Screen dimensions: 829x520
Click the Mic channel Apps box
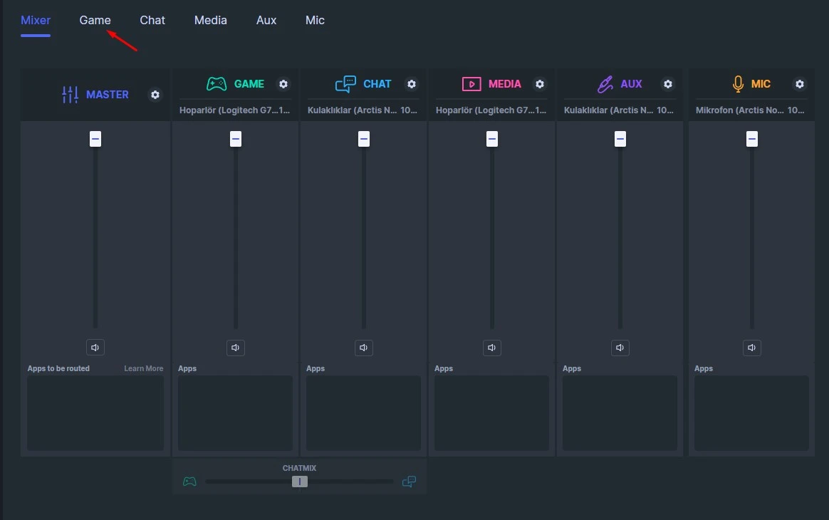pyautogui.click(x=751, y=413)
